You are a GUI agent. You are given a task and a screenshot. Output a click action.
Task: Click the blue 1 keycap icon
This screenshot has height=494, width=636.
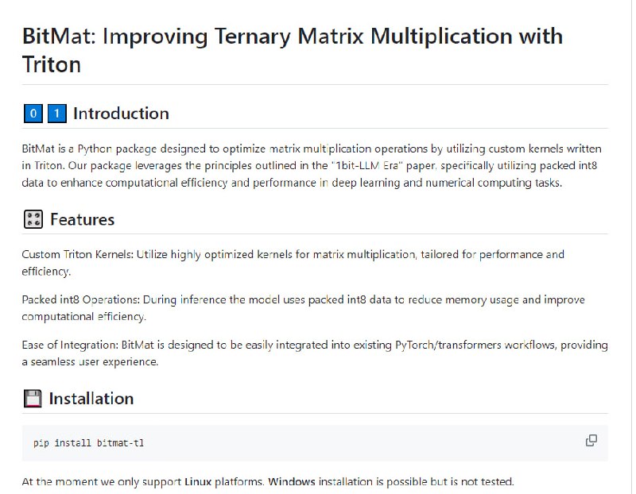(x=56, y=114)
